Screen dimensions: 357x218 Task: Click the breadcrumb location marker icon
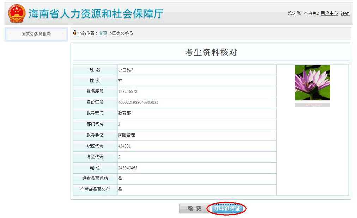click(x=74, y=33)
